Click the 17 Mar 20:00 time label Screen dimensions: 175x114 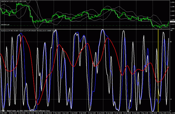pyautogui.click(x=30, y=113)
